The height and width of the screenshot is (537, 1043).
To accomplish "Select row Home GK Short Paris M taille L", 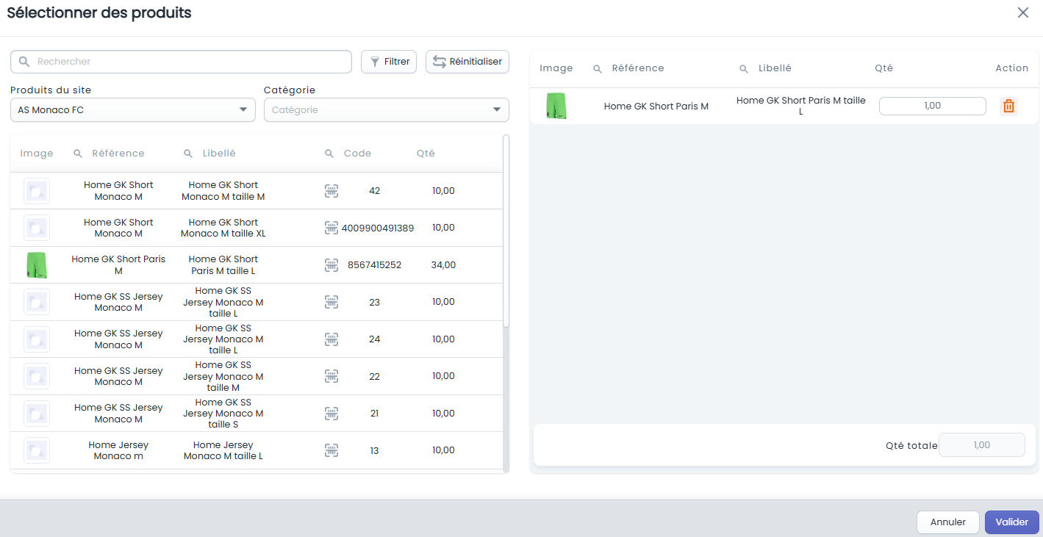I will tap(256, 265).
